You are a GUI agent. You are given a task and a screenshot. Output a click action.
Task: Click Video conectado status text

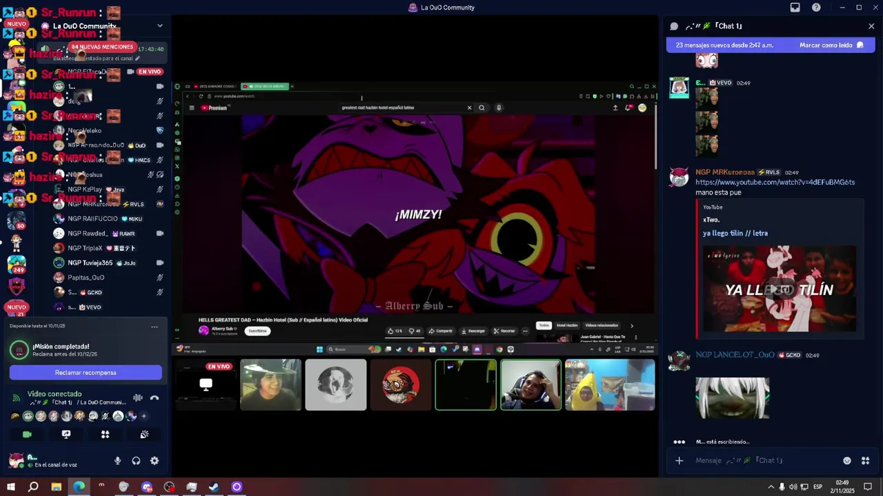[54, 394]
